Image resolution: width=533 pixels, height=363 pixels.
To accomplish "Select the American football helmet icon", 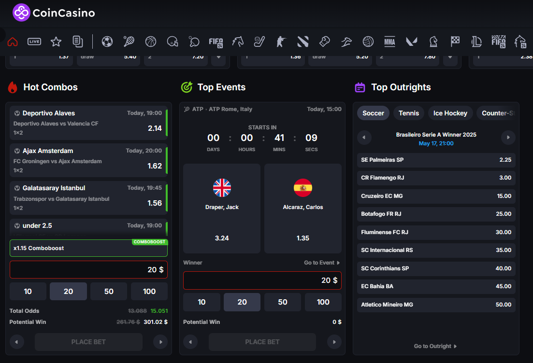I will click(173, 42).
